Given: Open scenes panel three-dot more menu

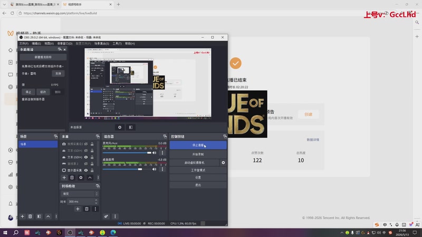Looking at the screenshot, I should (x=56, y=216).
